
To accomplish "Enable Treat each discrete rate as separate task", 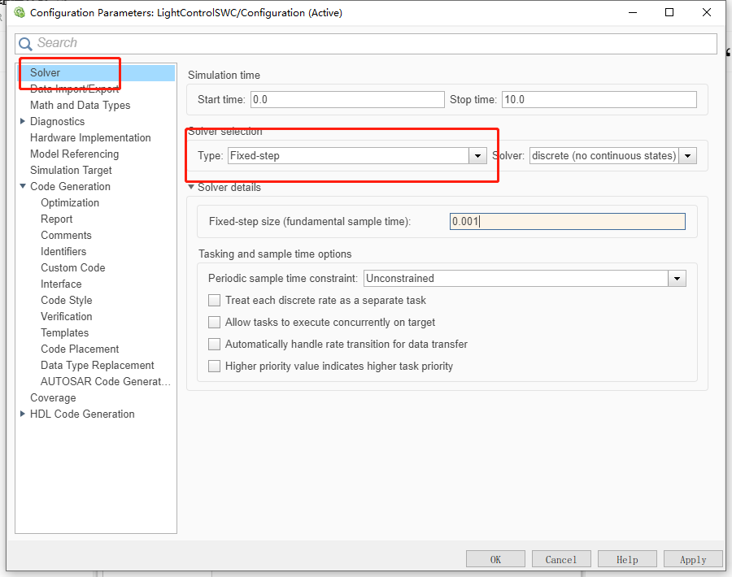I will (214, 301).
